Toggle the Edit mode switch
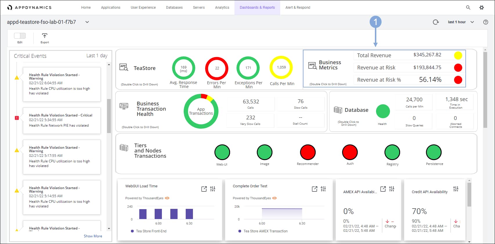The height and width of the screenshot is (244, 495). pos(20,36)
